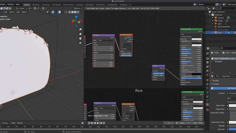Expand Preview panel in material properties
Image resolution: width=236 pixels, height=133 pixels.
coord(216,81)
